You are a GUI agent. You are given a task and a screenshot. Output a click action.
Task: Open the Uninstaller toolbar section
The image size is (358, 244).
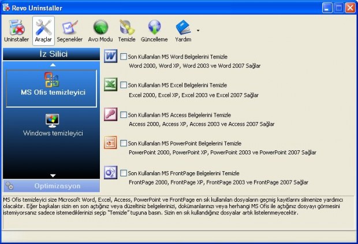tap(16, 31)
